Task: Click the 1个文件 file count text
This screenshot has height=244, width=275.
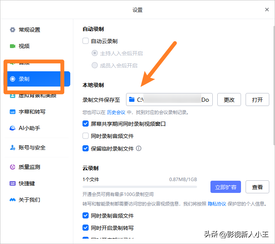Action: point(91,180)
